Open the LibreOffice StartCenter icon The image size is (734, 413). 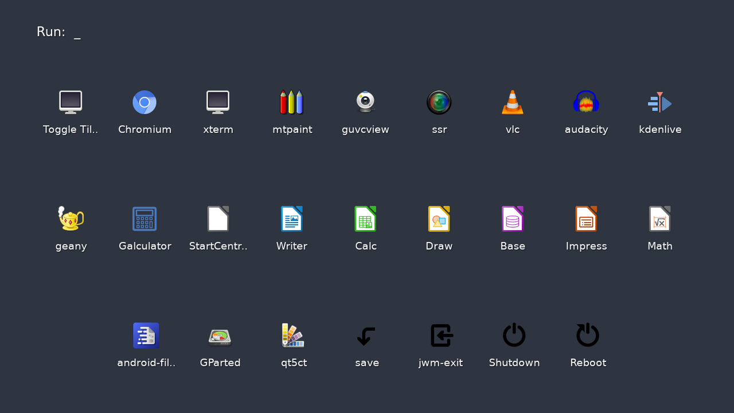pyautogui.click(x=218, y=219)
